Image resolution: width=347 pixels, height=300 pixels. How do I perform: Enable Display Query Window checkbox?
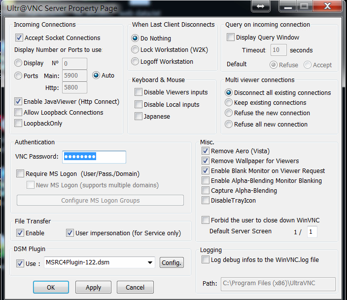point(231,37)
